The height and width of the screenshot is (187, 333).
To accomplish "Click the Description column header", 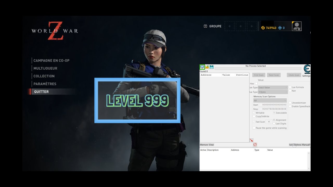I will [x=213, y=150].
